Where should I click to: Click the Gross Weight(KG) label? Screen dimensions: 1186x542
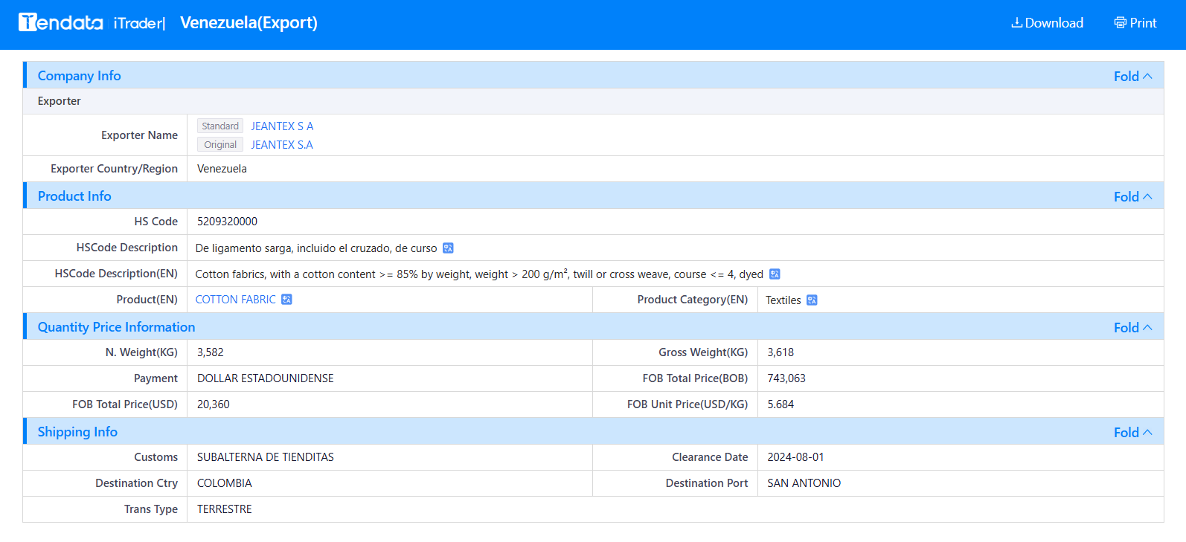pyautogui.click(x=702, y=352)
